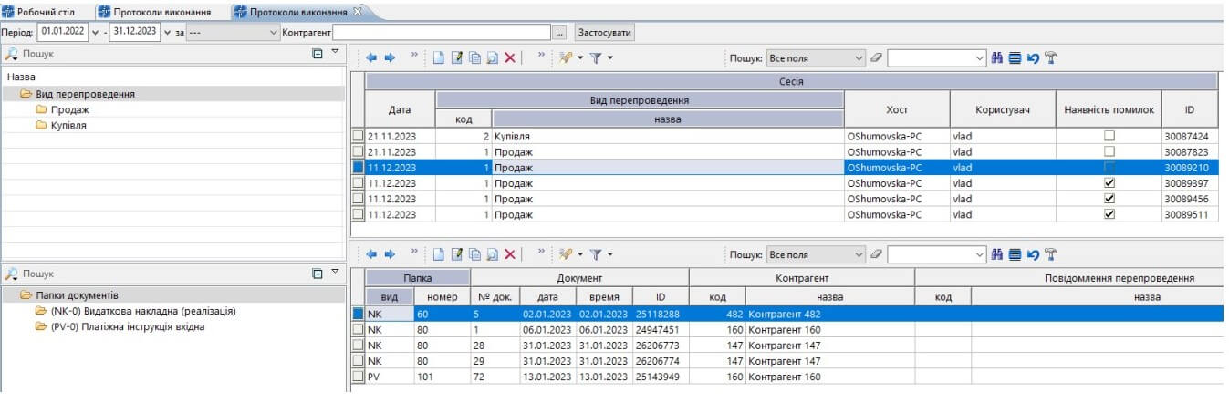This screenshot has height=413, width=1229.
Task: Create new record in documents table toolbar
Action: point(438,254)
